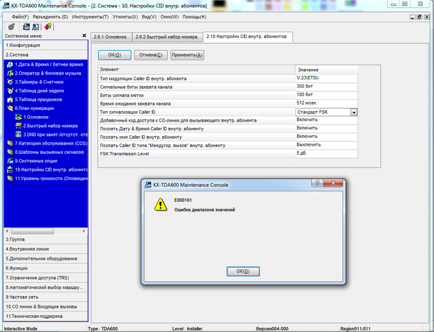The width and height of the screenshot is (434, 332).
Task: Click the Date & Time globe icon
Action: pos(10,65)
